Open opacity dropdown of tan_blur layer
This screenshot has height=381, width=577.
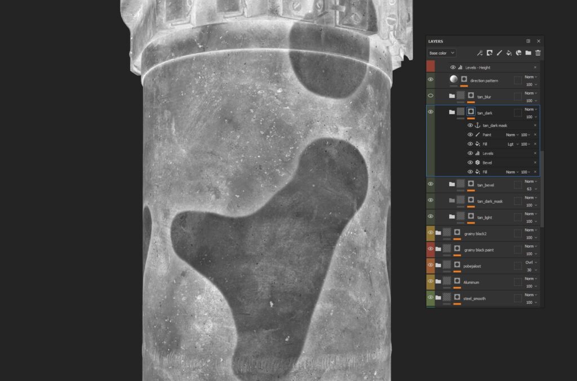click(531, 101)
